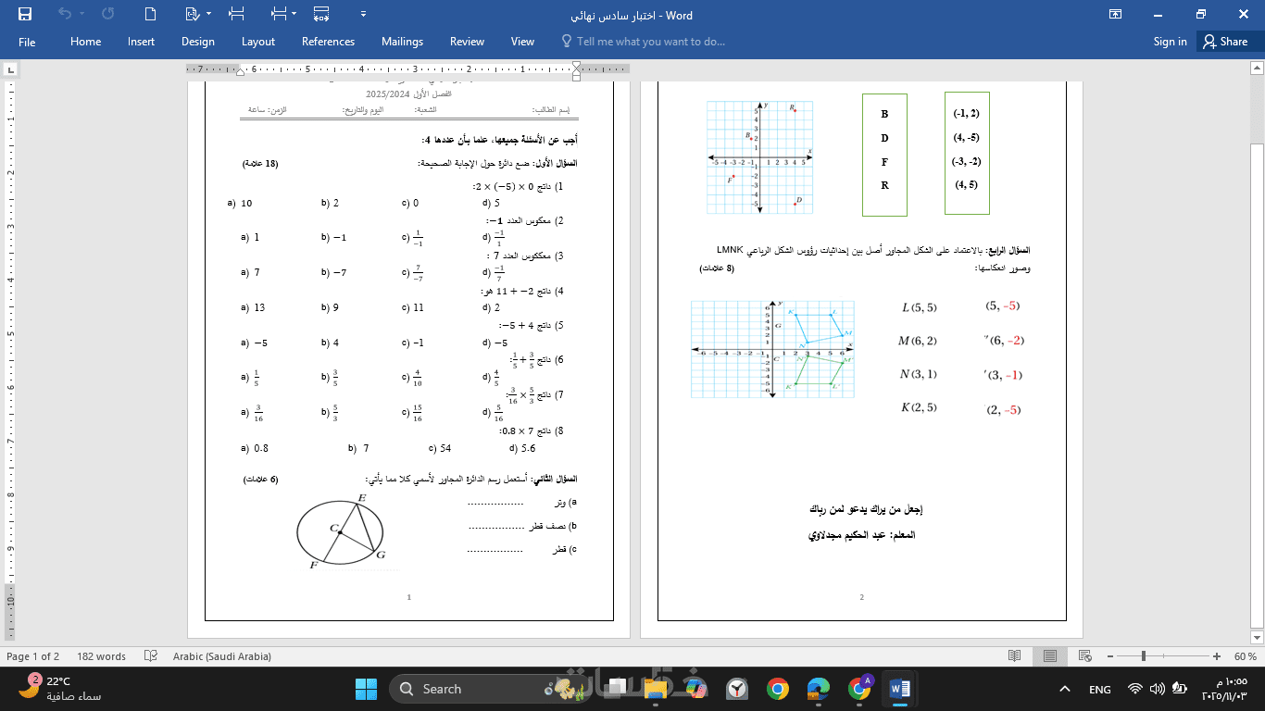The height and width of the screenshot is (711, 1265).
Task: Open the References tab
Action: point(328,42)
